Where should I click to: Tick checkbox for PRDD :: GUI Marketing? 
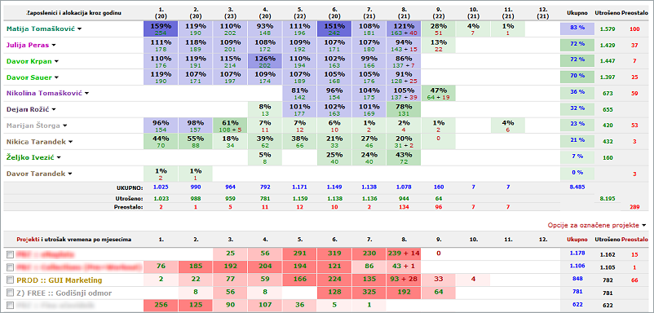pos(11,280)
